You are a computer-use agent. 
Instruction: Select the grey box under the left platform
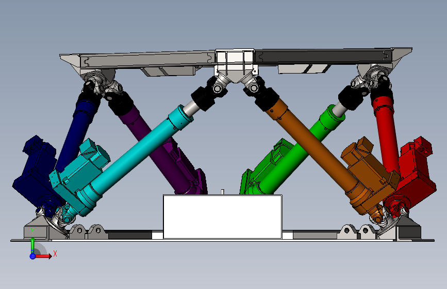169,71
